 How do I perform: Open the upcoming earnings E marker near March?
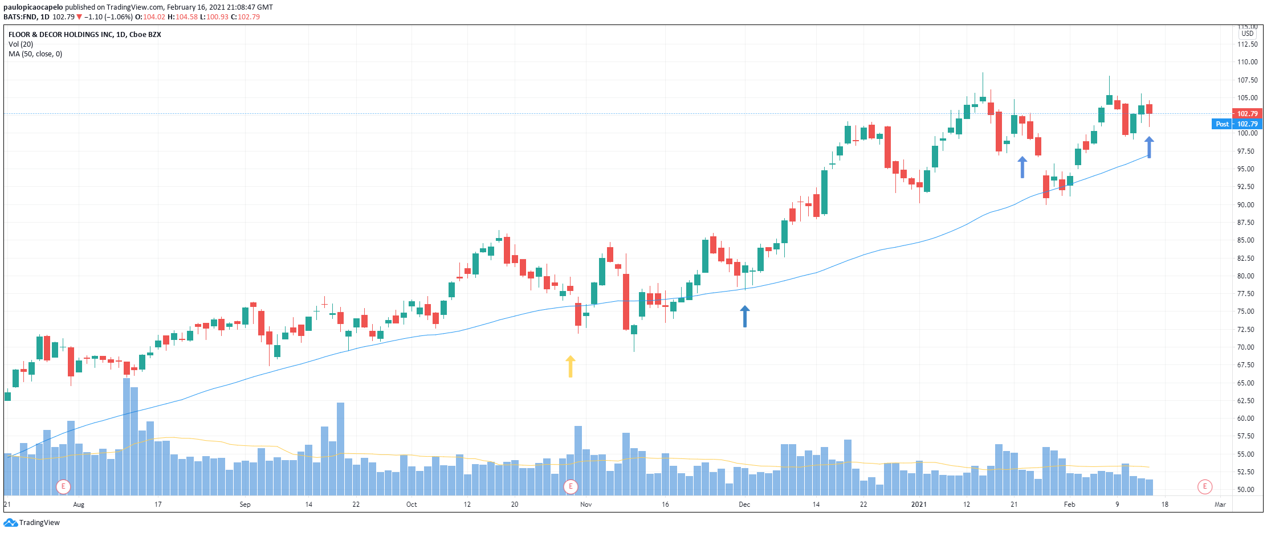(1204, 487)
